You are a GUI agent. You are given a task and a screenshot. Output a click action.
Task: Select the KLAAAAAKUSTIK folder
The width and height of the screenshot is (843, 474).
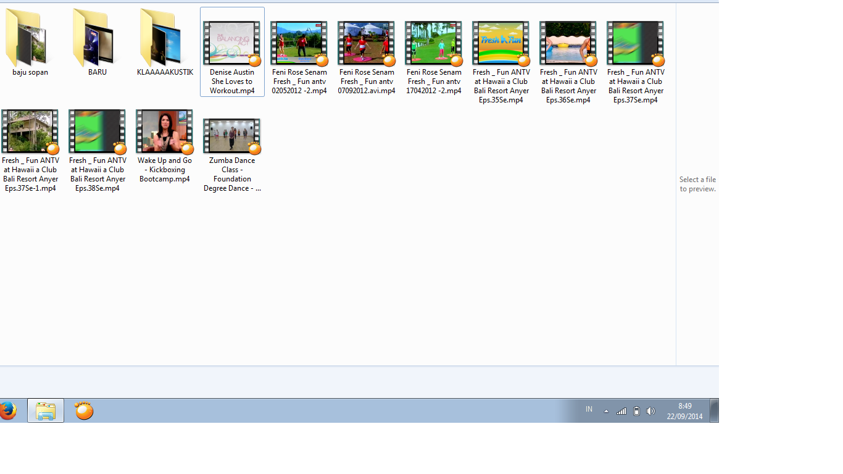click(164, 43)
